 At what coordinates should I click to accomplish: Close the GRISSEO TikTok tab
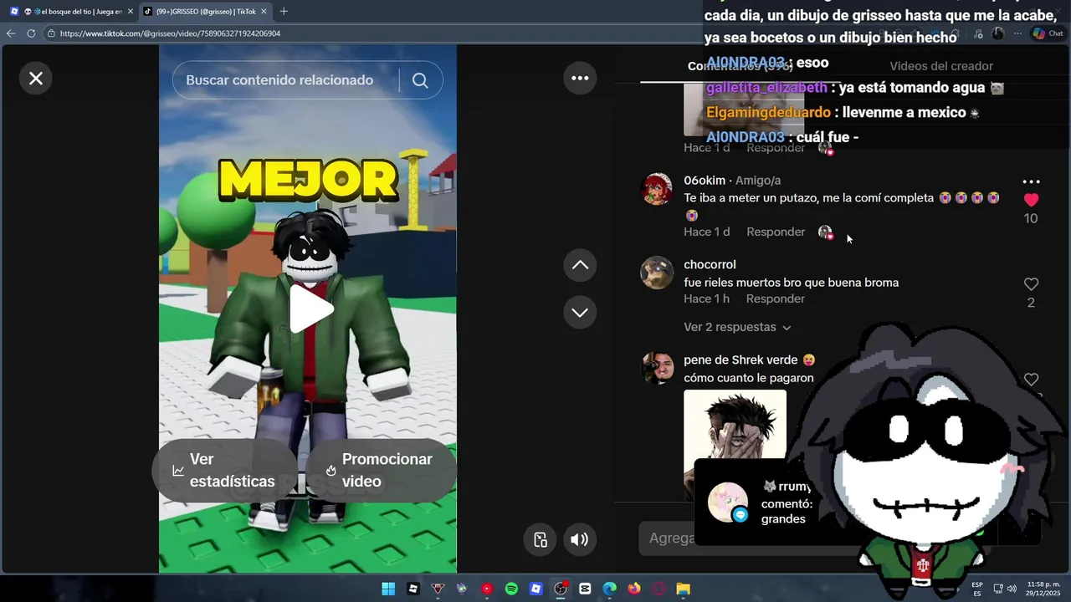(264, 12)
